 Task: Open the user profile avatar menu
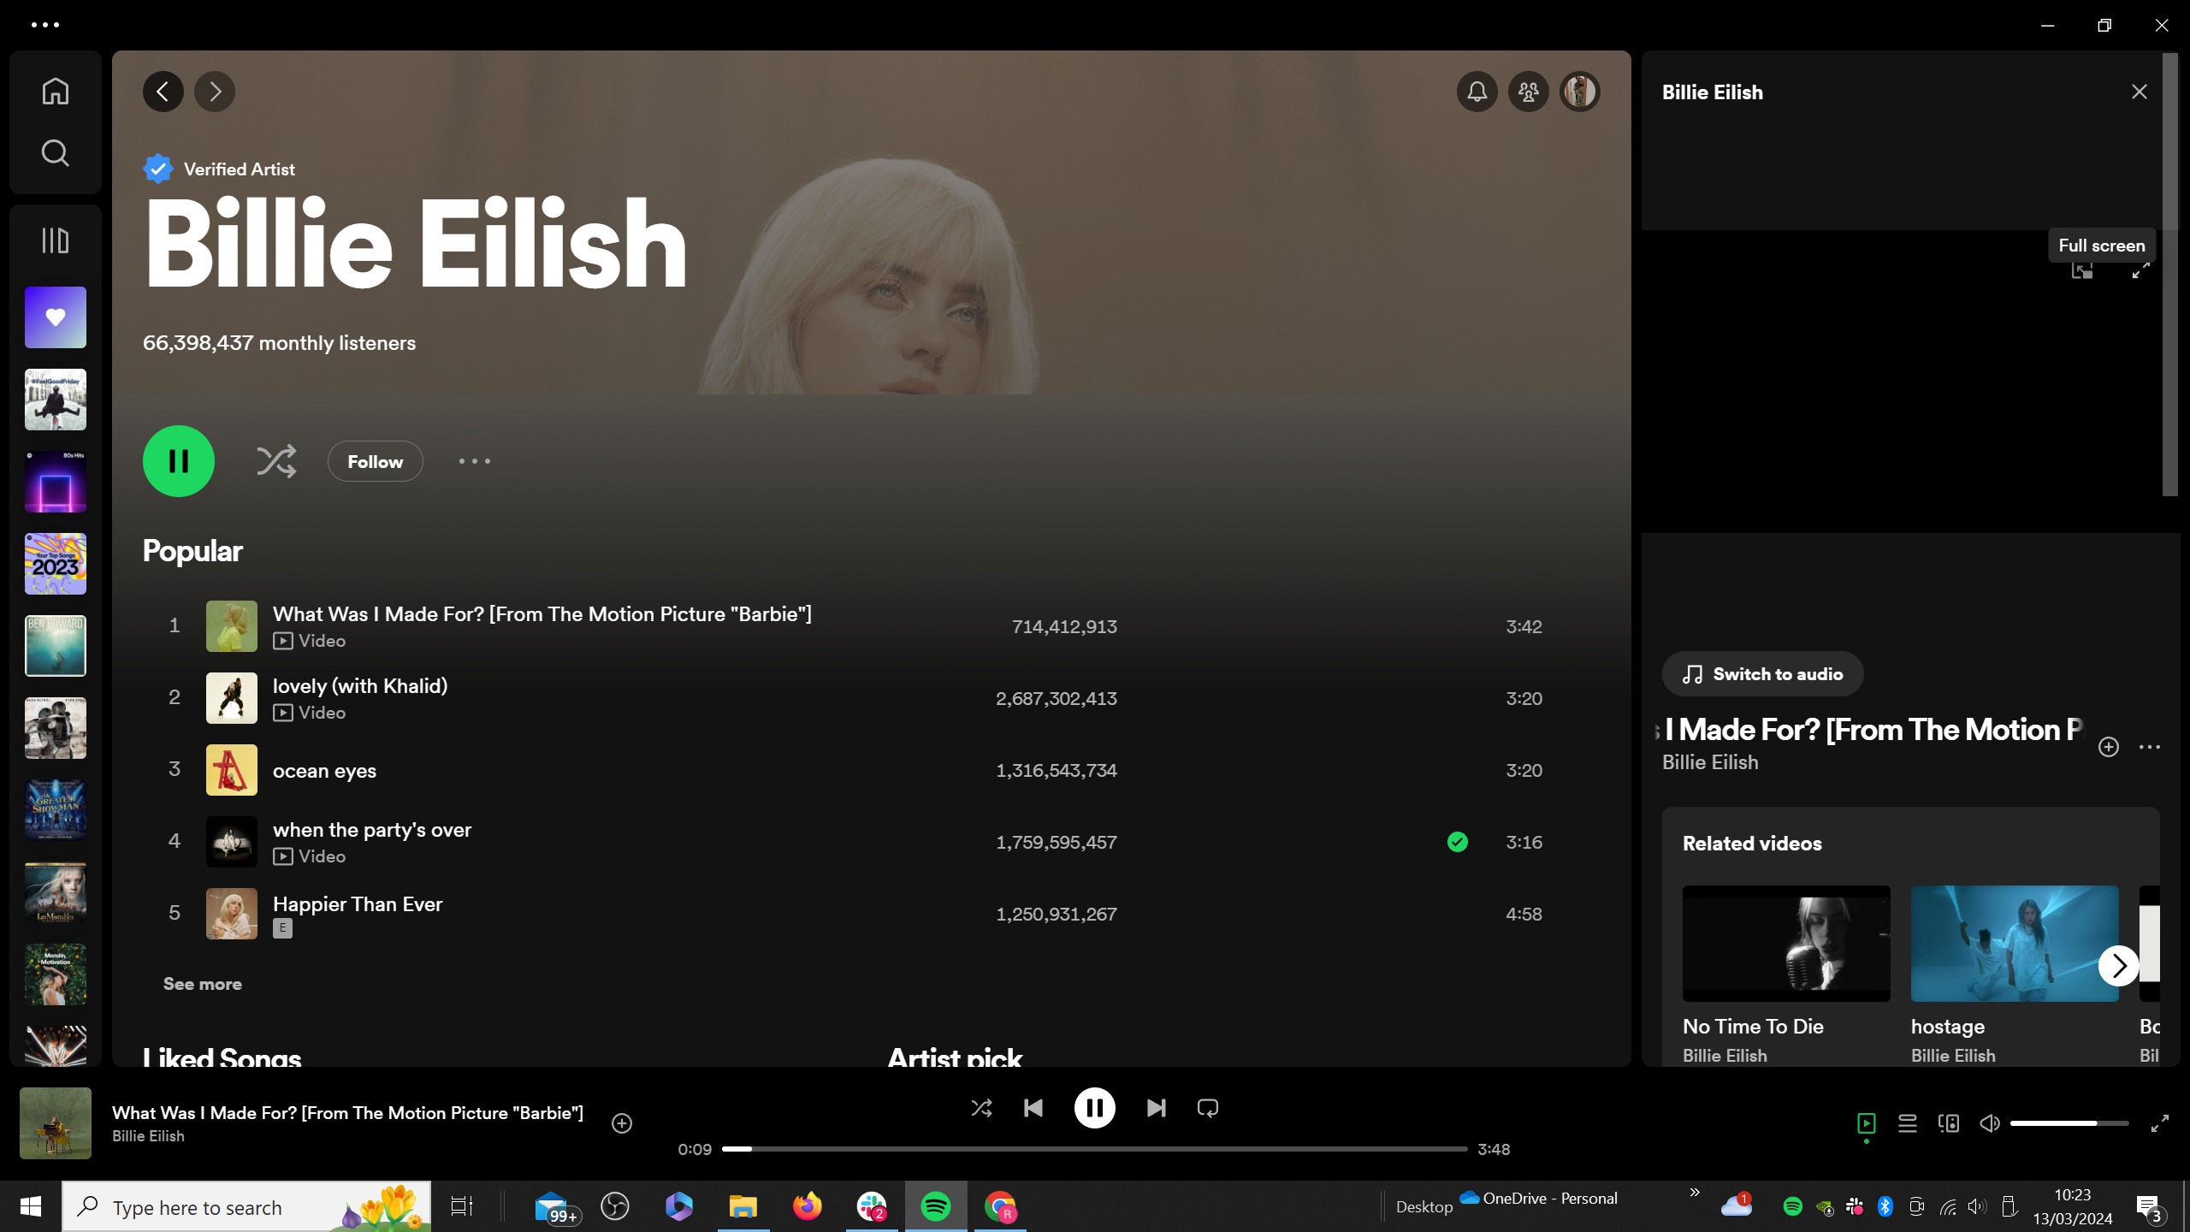[1580, 92]
